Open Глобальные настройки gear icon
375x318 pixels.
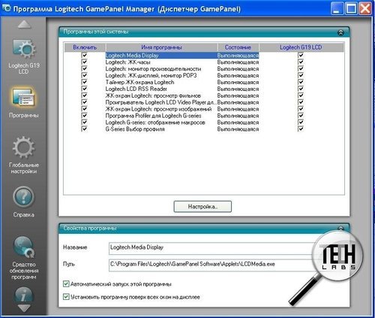tap(24, 147)
